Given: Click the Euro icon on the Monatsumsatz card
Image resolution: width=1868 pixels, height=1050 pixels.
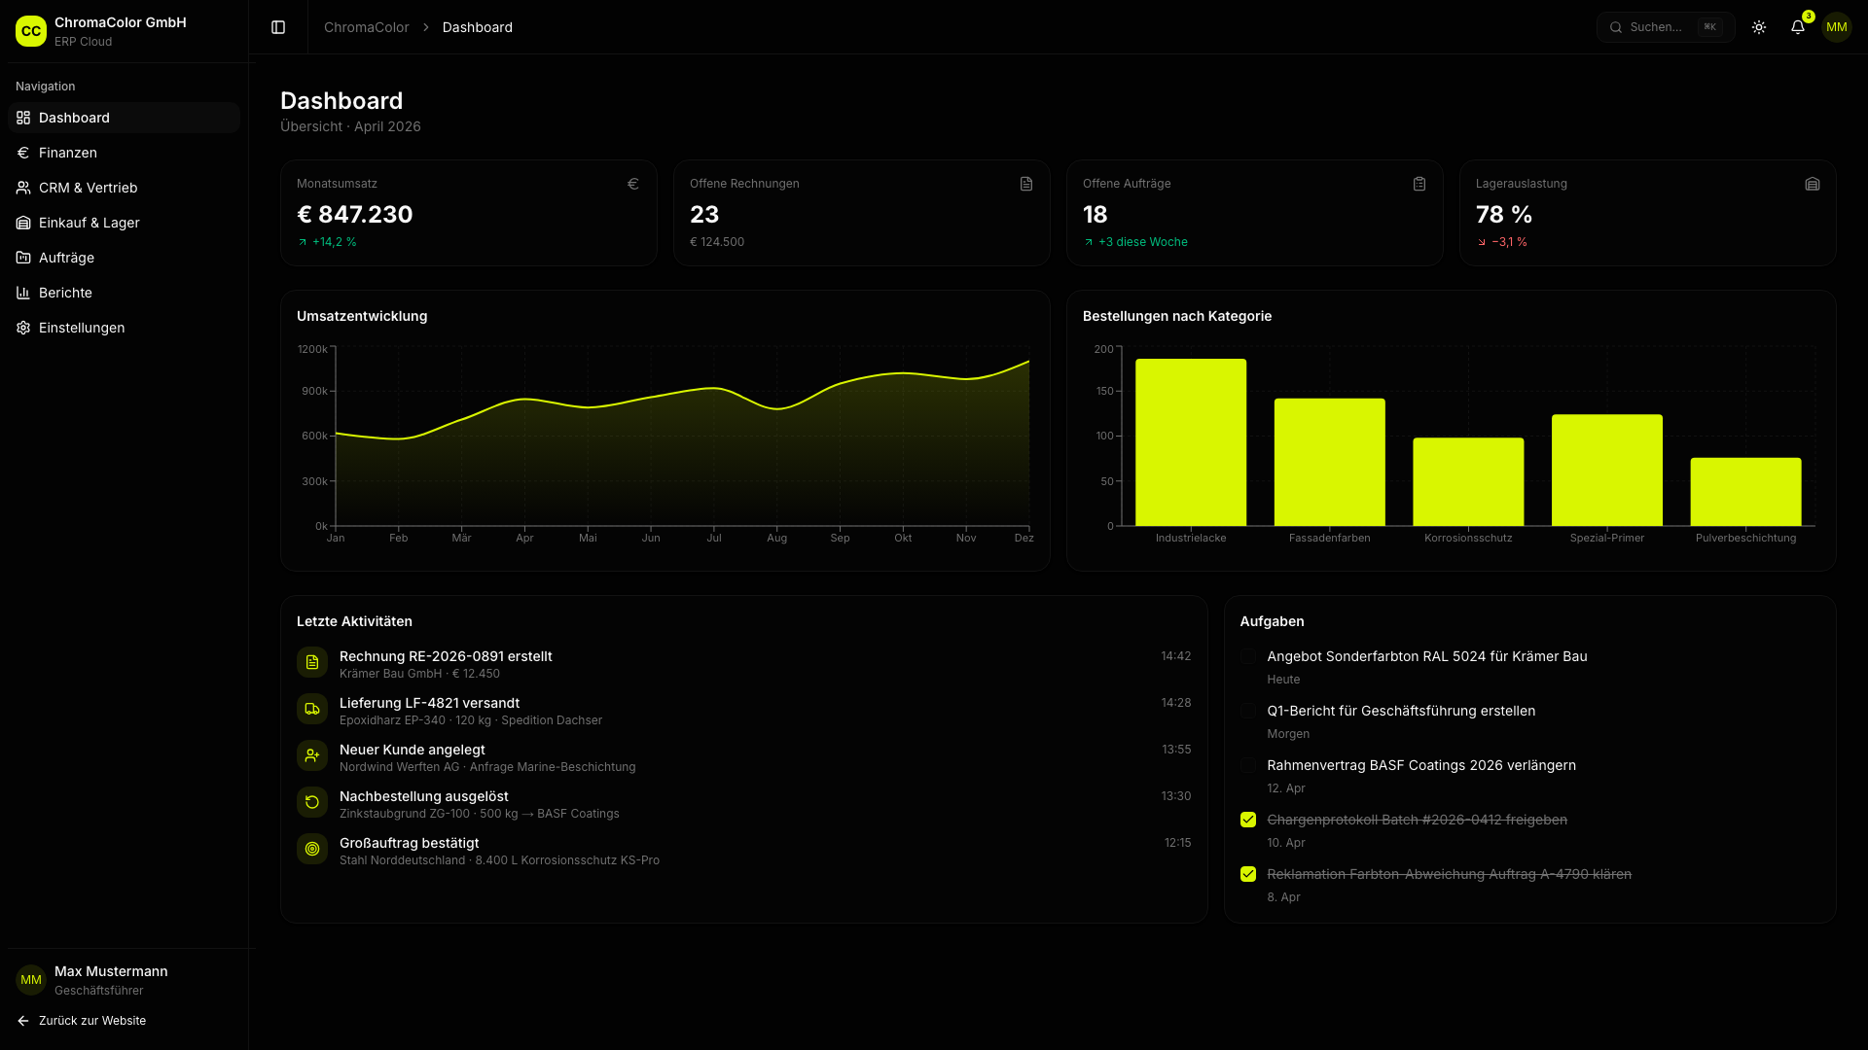Looking at the screenshot, I should 633,183.
